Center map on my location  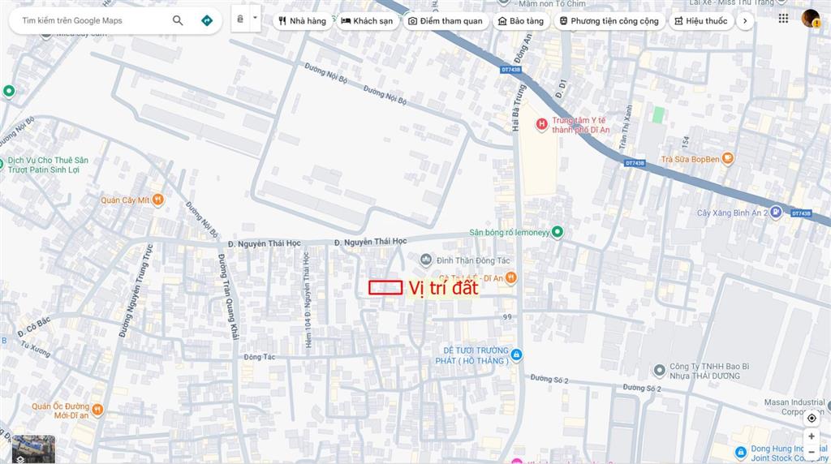(x=812, y=418)
